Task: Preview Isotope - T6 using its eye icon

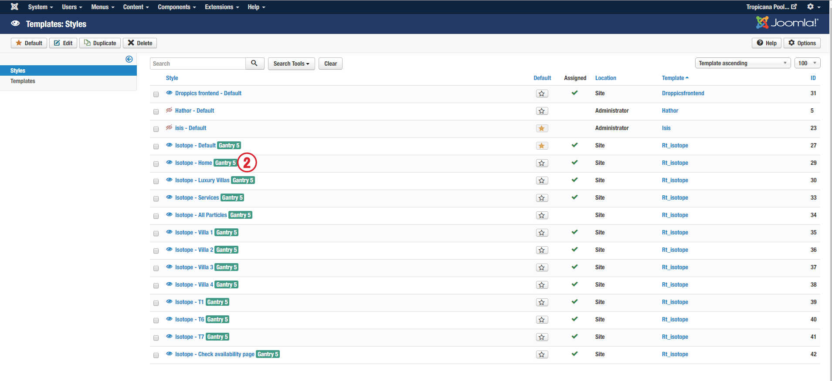Action: click(x=169, y=319)
